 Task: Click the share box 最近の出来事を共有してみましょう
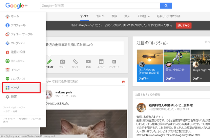[x=85, y=48]
